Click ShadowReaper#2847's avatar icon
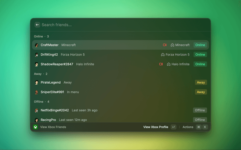241x150 pixels. [x=37, y=64]
